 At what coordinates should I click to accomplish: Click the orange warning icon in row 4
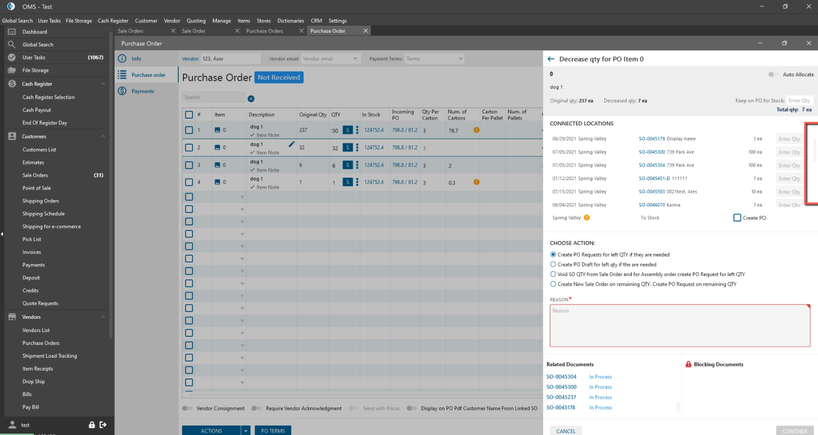(x=476, y=182)
